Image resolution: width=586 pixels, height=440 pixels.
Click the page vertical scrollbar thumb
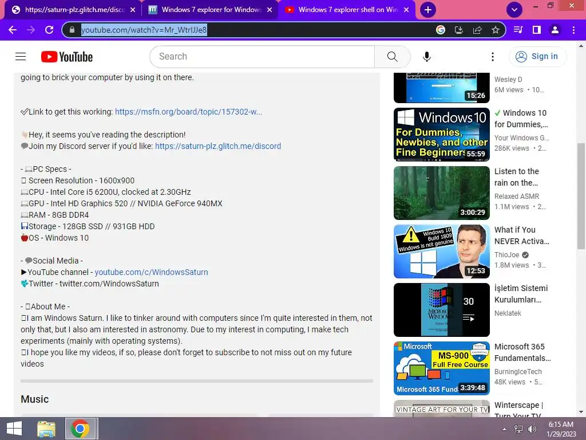click(581, 196)
